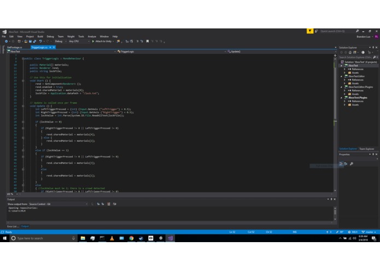The height and width of the screenshot is (270, 380).
Task: Open VLC media player from the taskbar
Action: pos(112,238)
